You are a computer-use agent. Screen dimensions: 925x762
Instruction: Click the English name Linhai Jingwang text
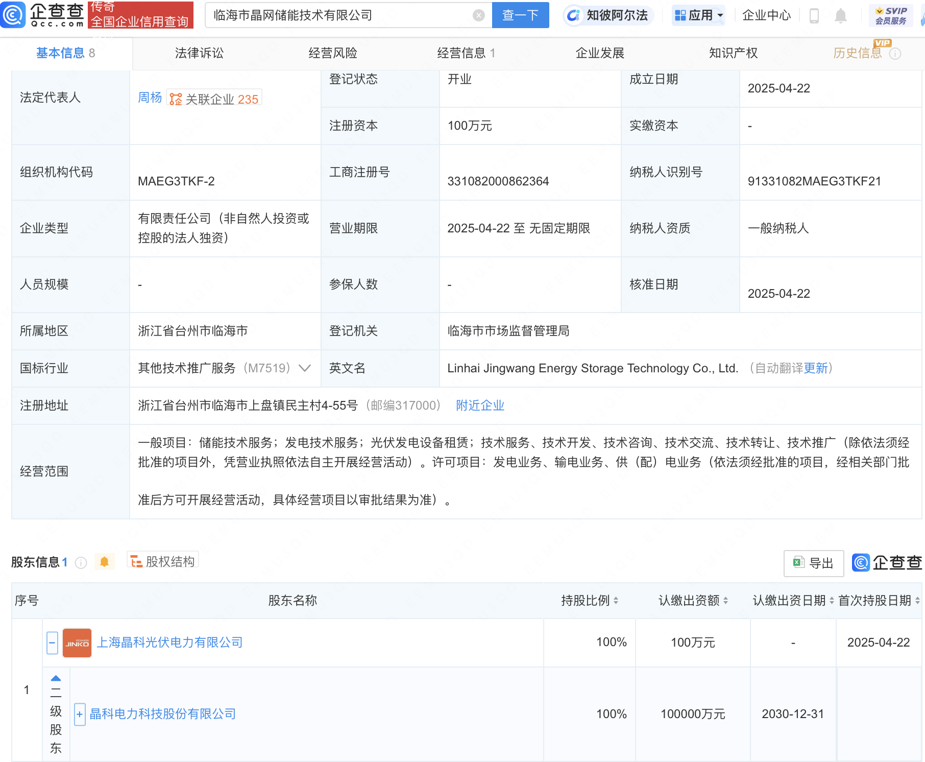[x=593, y=368]
